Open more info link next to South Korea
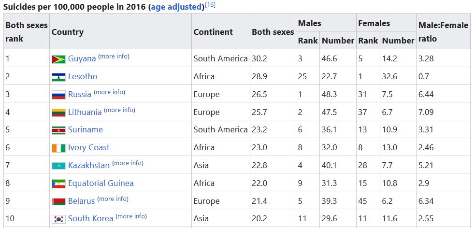Image resolution: width=475 pixels, height=228 pixels. 131,216
